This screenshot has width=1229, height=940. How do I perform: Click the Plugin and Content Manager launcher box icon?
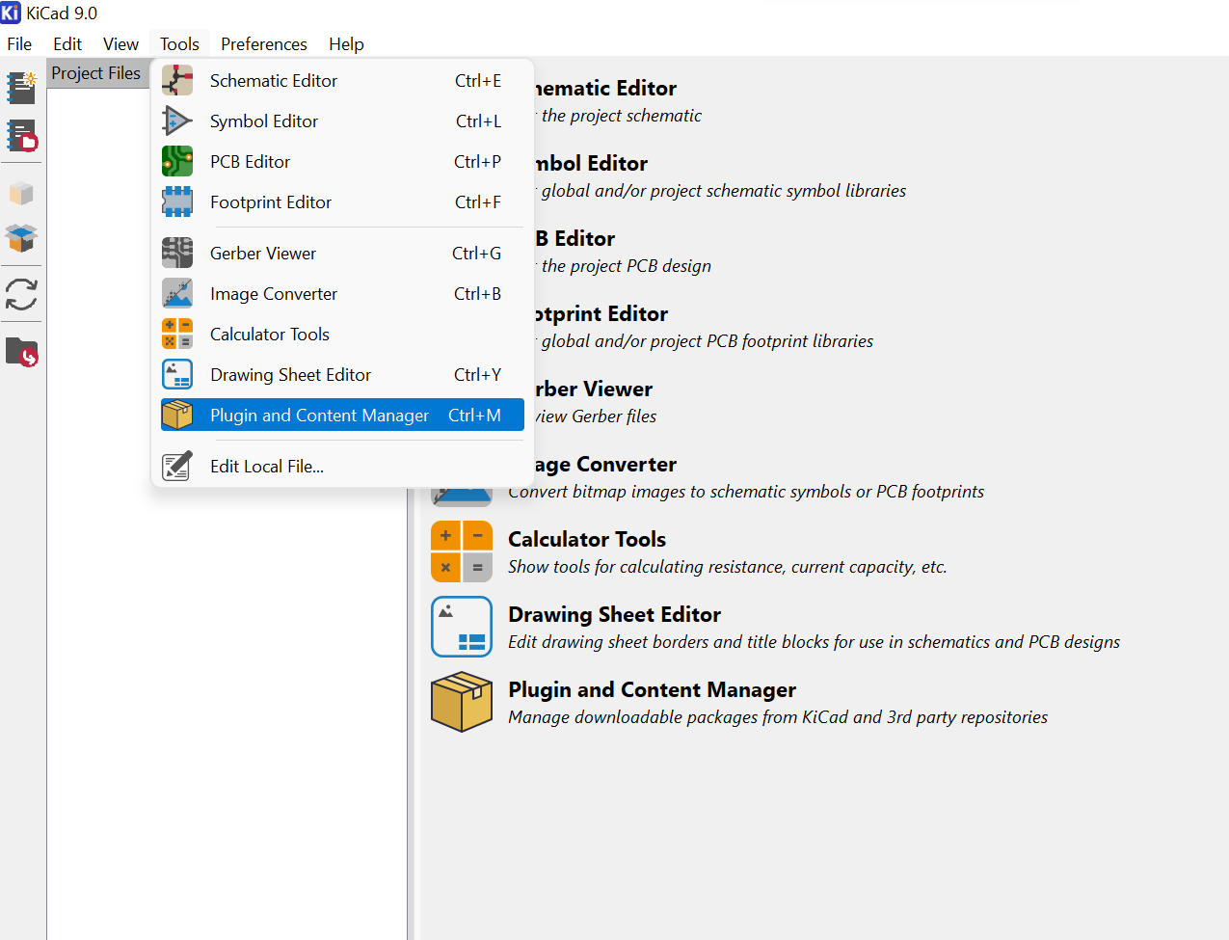pyautogui.click(x=462, y=702)
